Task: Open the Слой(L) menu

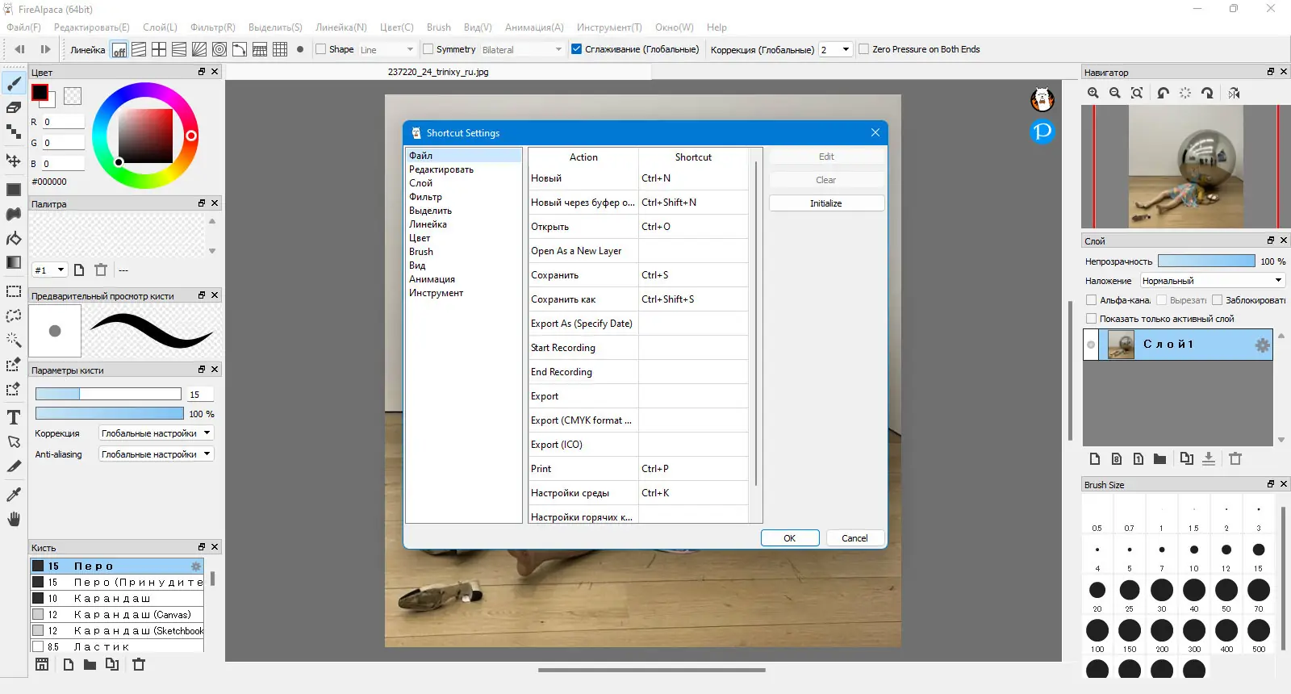Action: click(x=160, y=27)
